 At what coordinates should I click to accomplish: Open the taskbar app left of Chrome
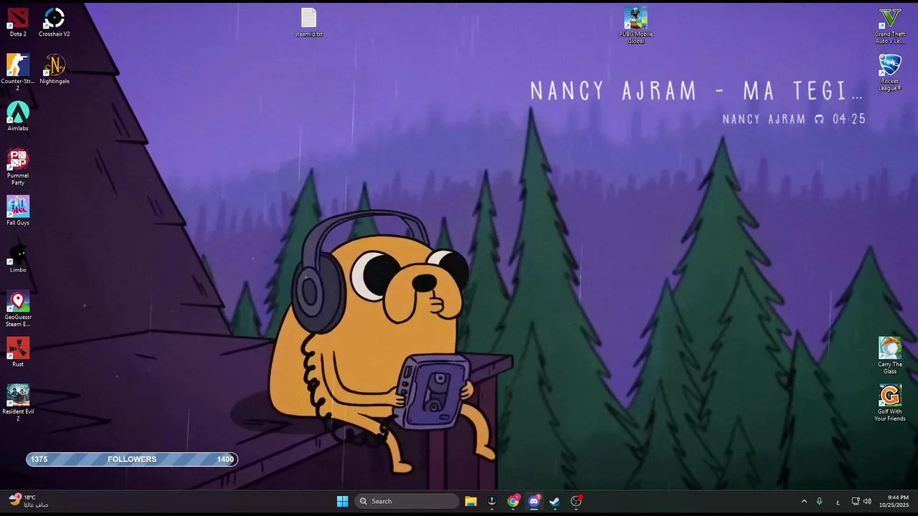[x=492, y=501]
